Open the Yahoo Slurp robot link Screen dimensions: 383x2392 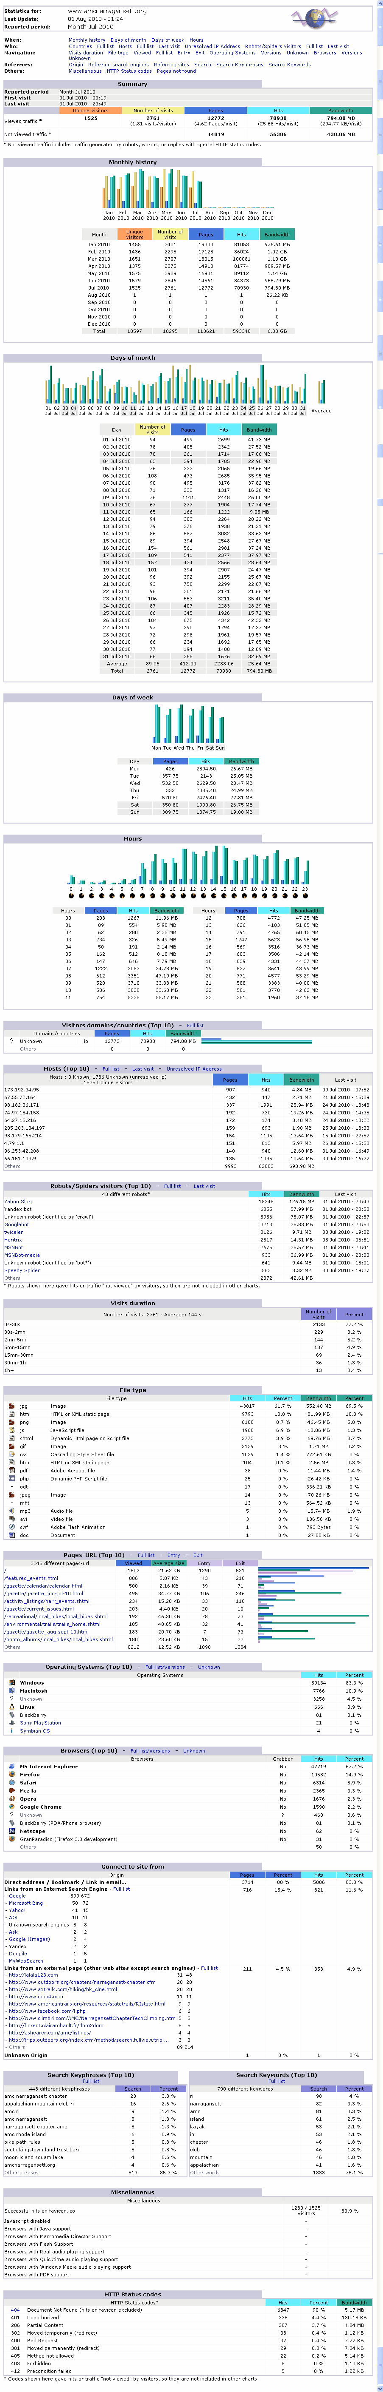pos(19,1202)
